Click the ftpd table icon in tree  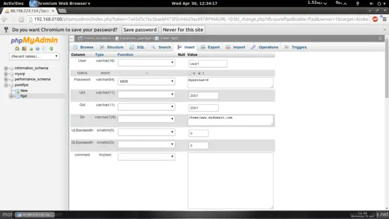(x=18, y=96)
